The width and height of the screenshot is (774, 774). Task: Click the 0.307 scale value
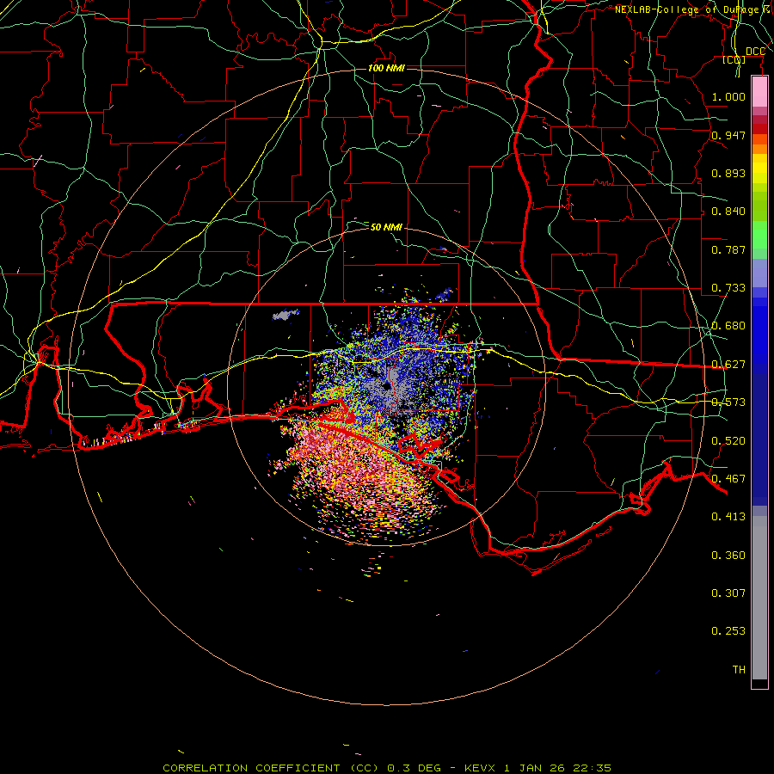[728, 593]
